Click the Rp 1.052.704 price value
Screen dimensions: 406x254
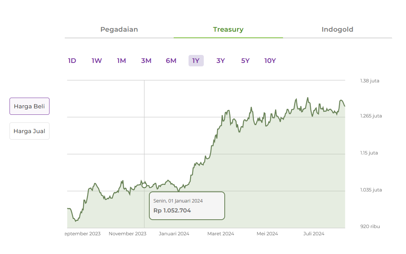pyautogui.click(x=172, y=211)
